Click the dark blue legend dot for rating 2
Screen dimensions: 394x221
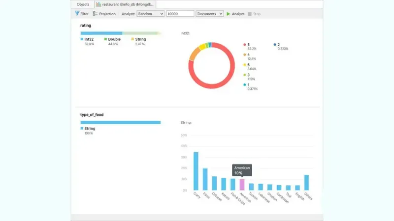point(275,45)
